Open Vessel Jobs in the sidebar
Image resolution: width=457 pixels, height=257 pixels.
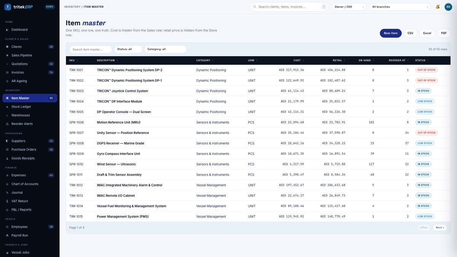coord(30,252)
